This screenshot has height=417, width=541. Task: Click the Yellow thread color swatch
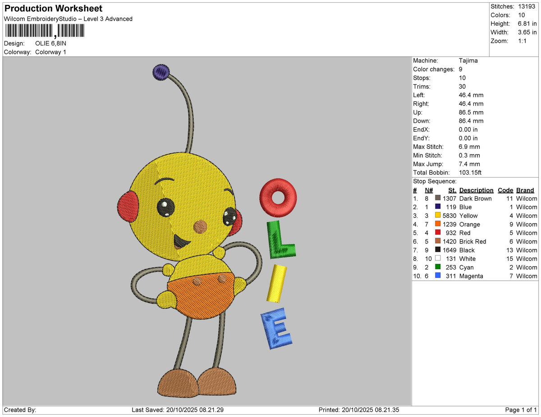coord(438,215)
